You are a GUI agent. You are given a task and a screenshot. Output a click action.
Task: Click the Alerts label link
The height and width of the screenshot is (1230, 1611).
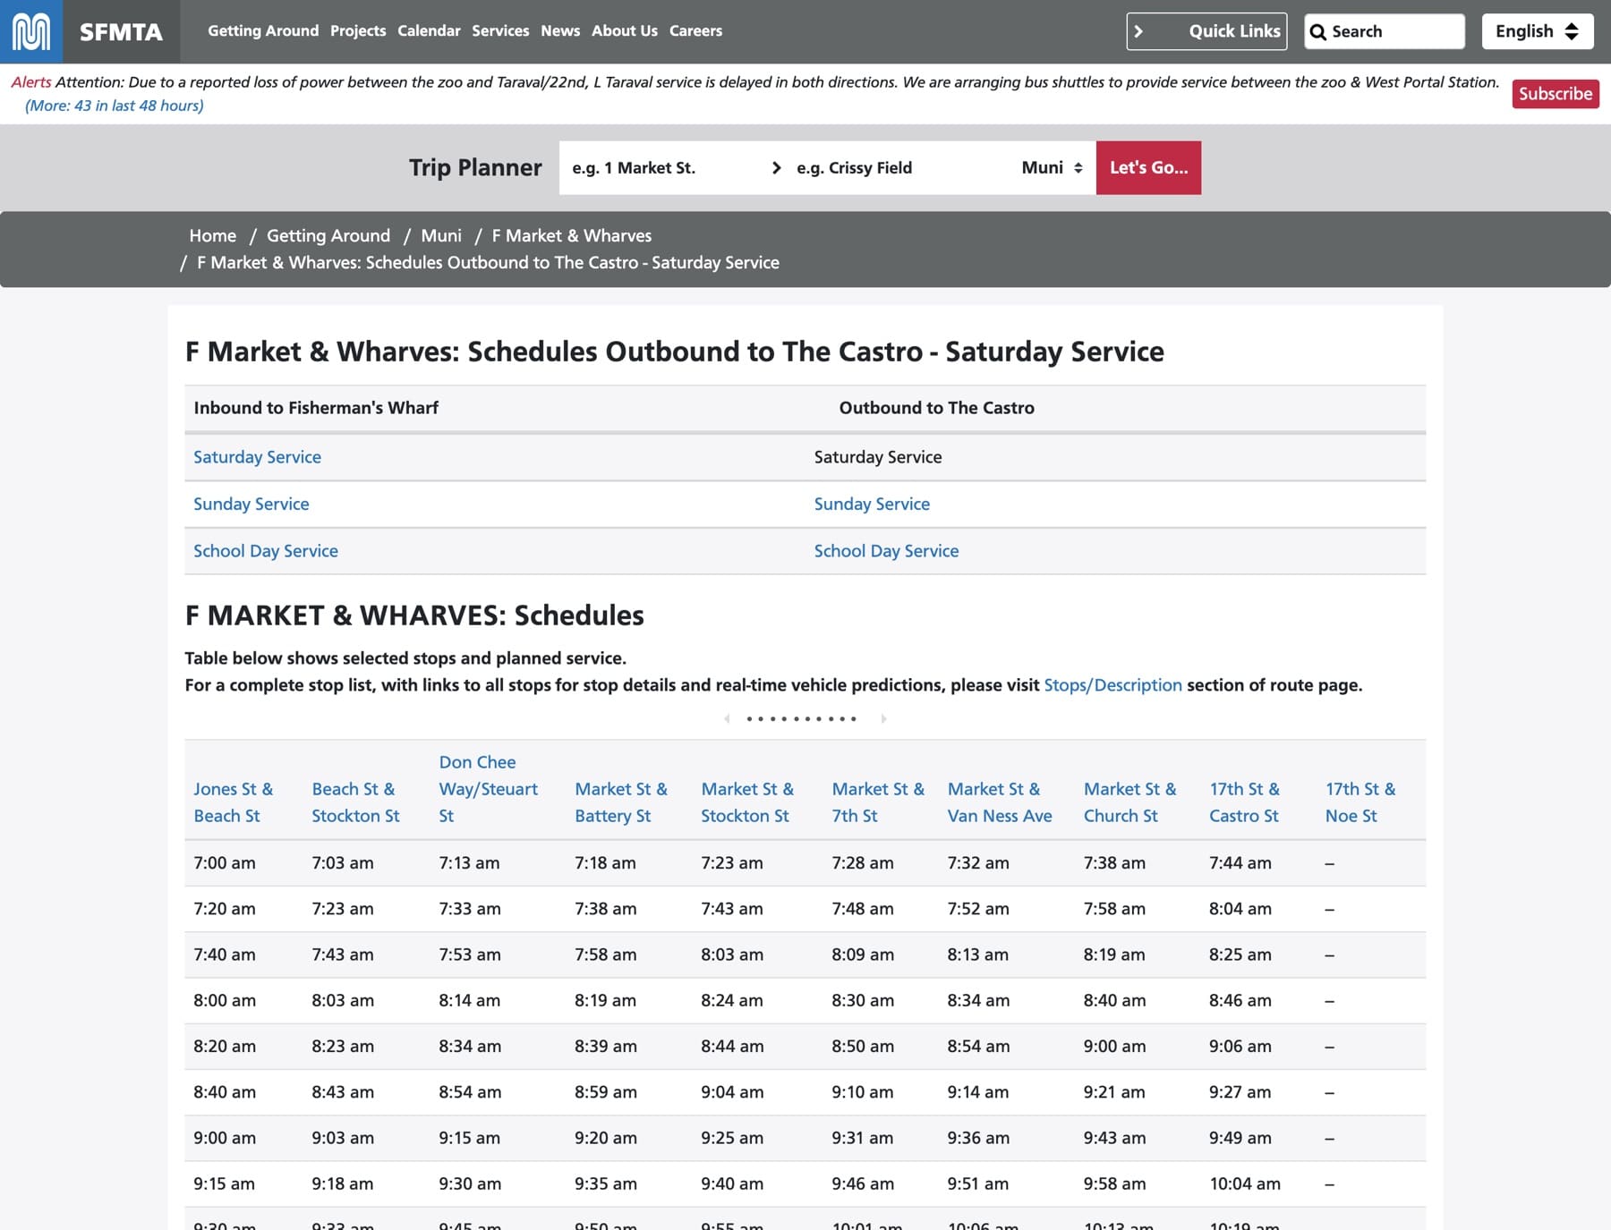click(31, 82)
